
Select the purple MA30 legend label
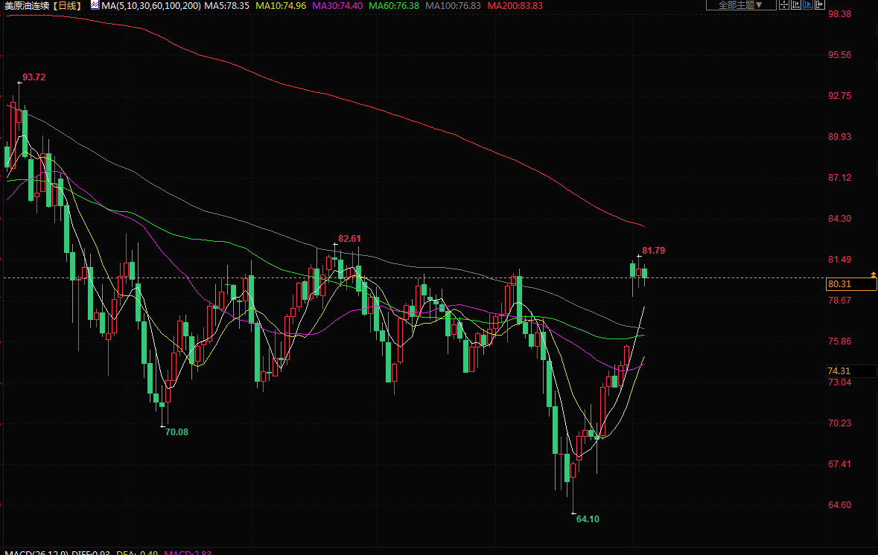click(x=336, y=5)
